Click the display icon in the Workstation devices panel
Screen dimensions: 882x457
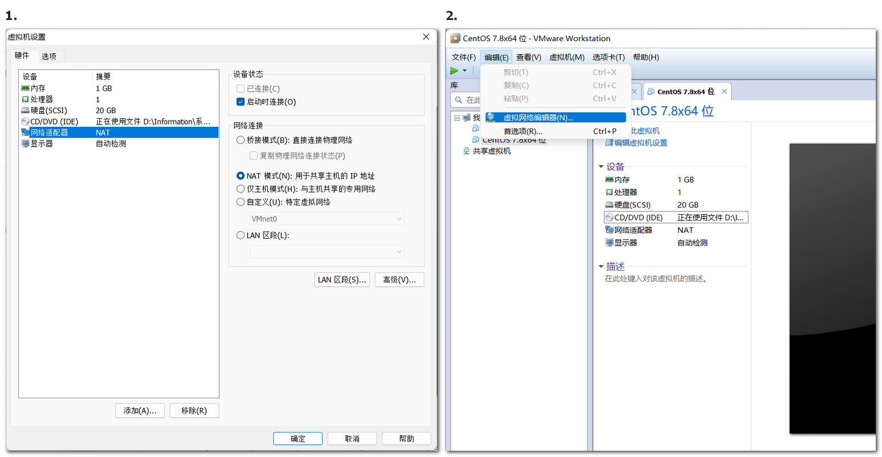[x=609, y=243]
